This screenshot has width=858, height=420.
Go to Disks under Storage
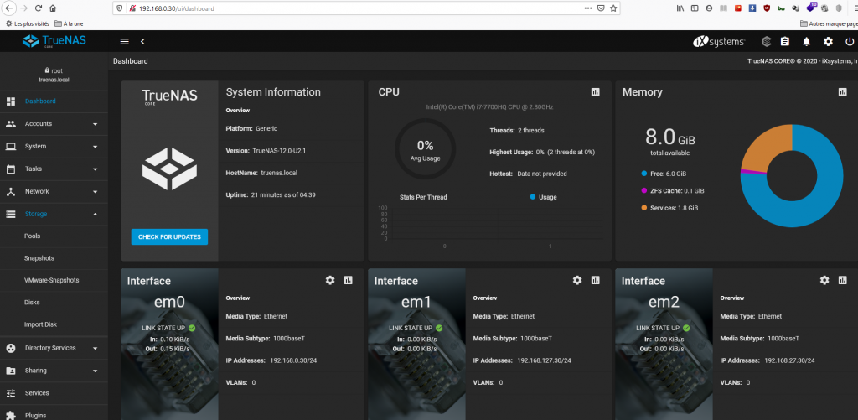coord(32,303)
